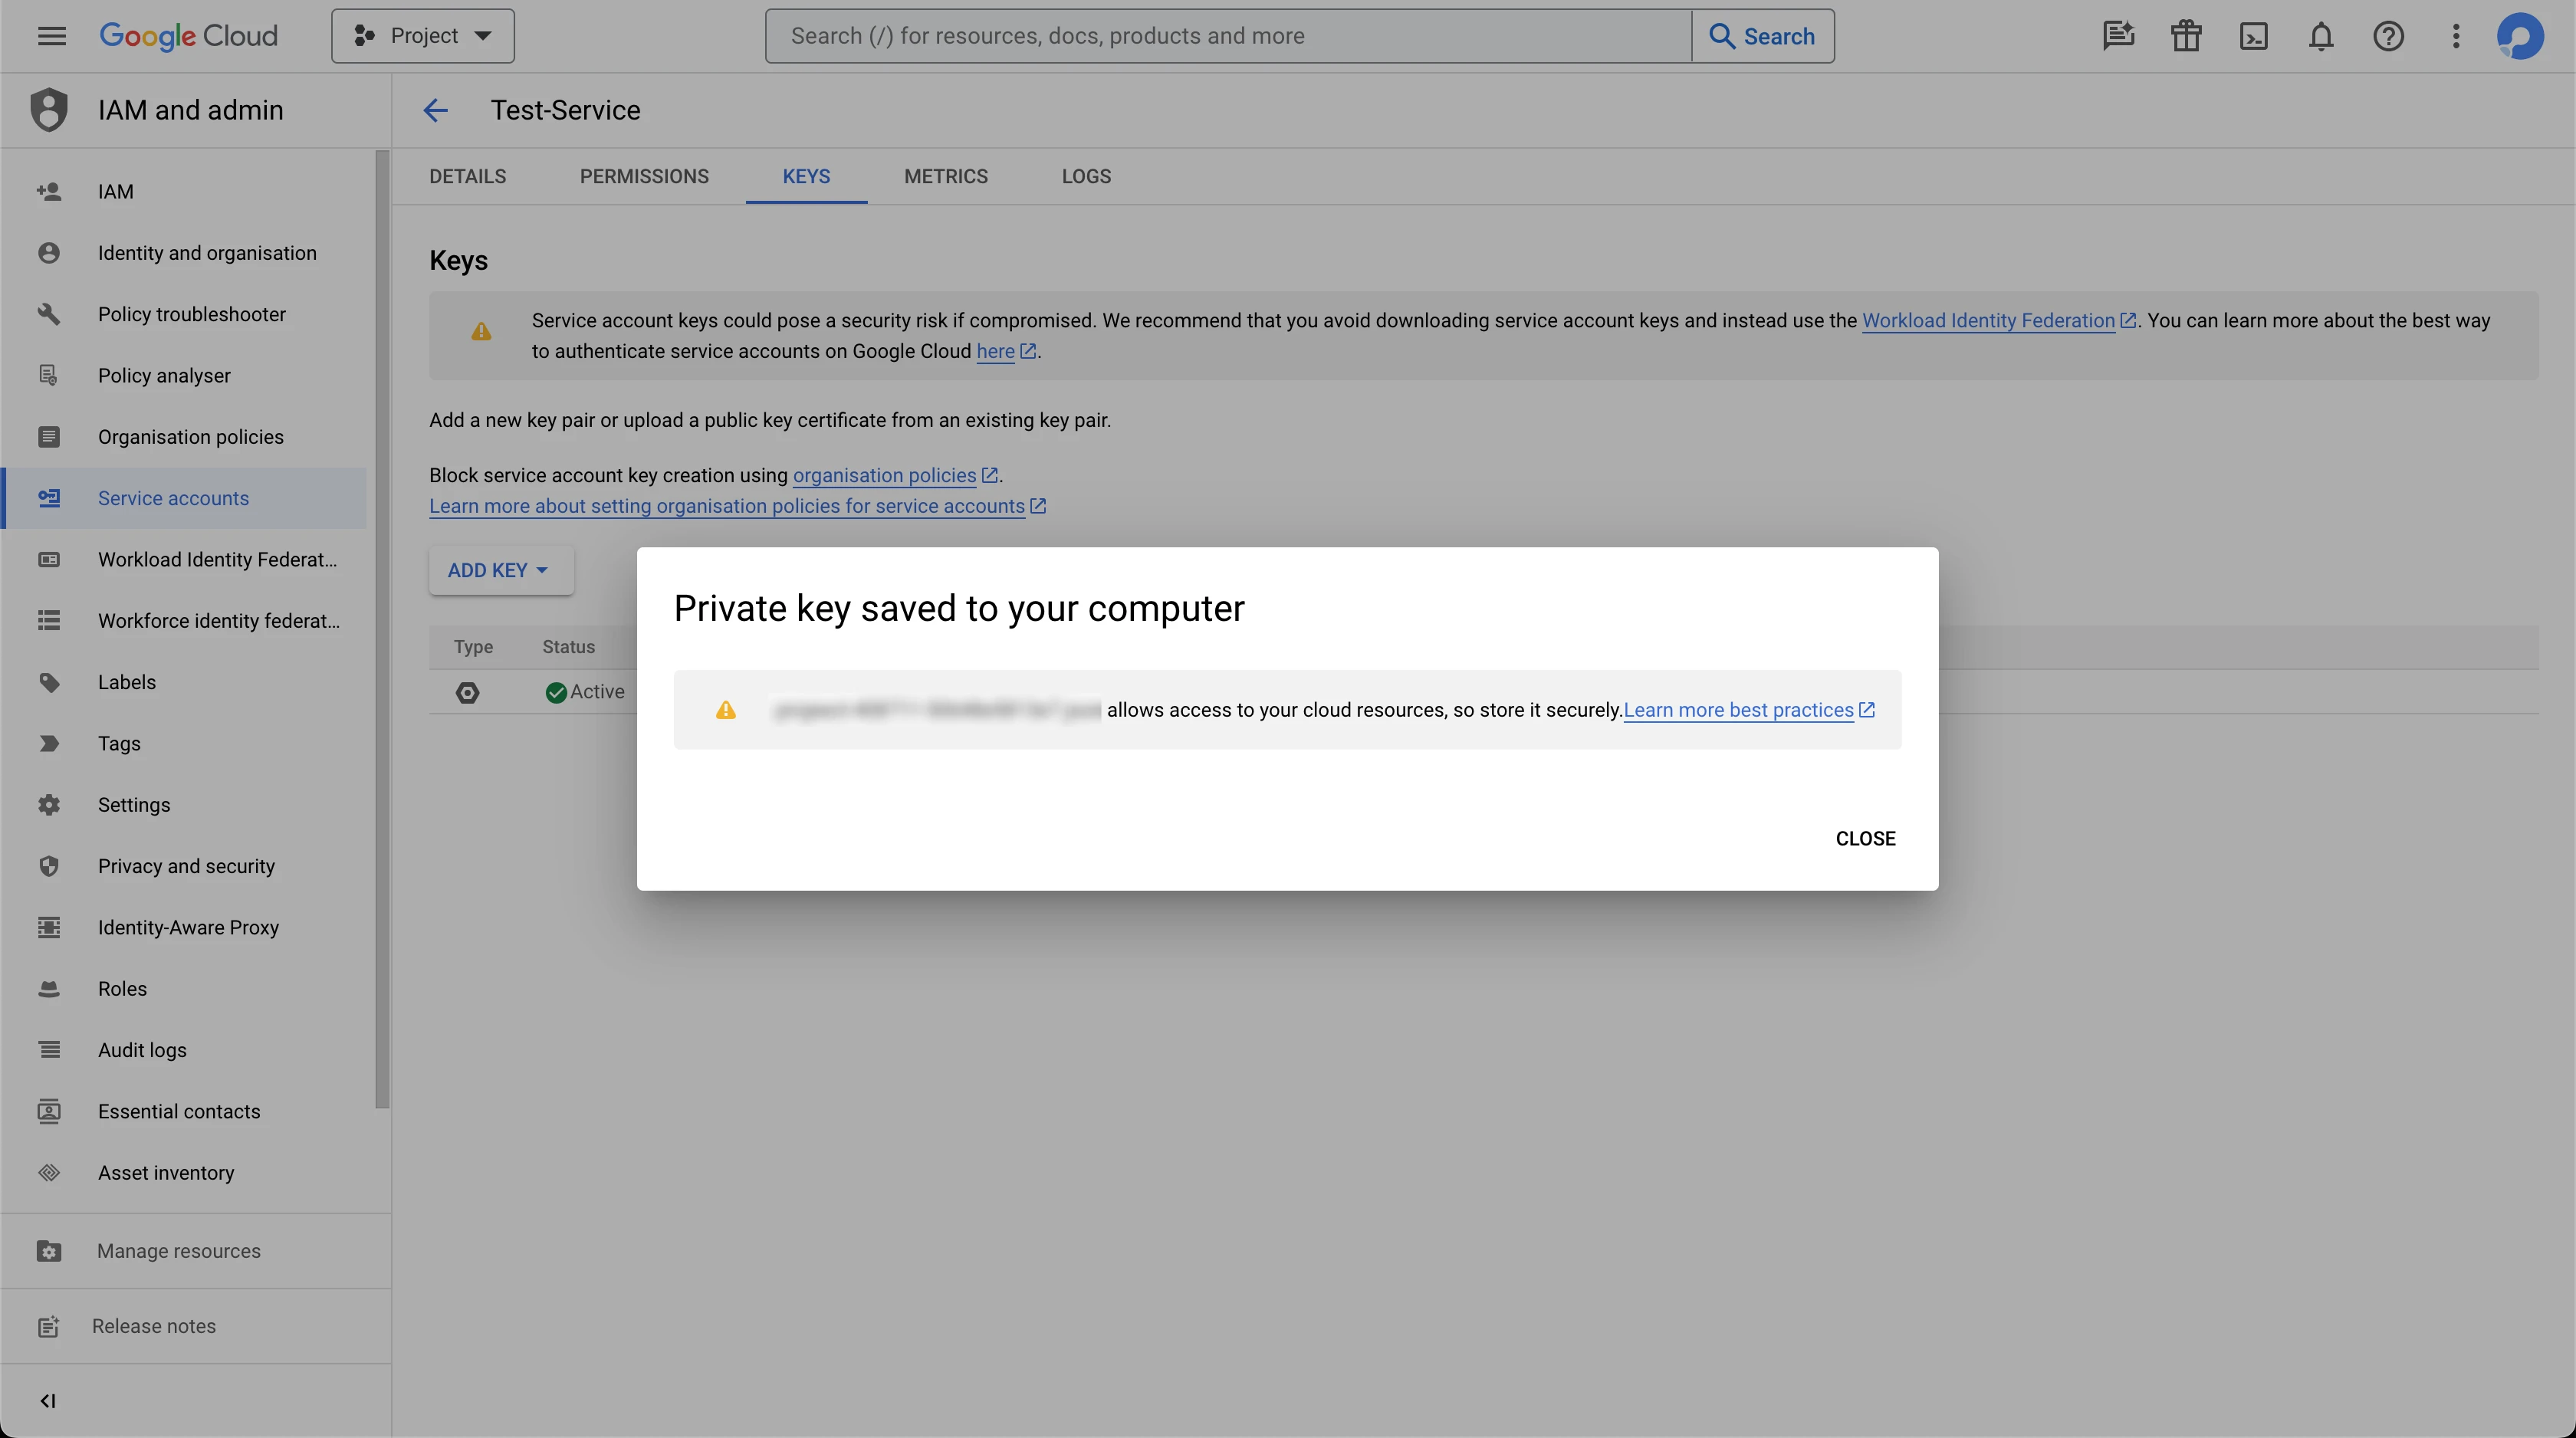2576x1438 pixels.
Task: Click the Cloud Shell terminal icon
Action: (x=2253, y=36)
